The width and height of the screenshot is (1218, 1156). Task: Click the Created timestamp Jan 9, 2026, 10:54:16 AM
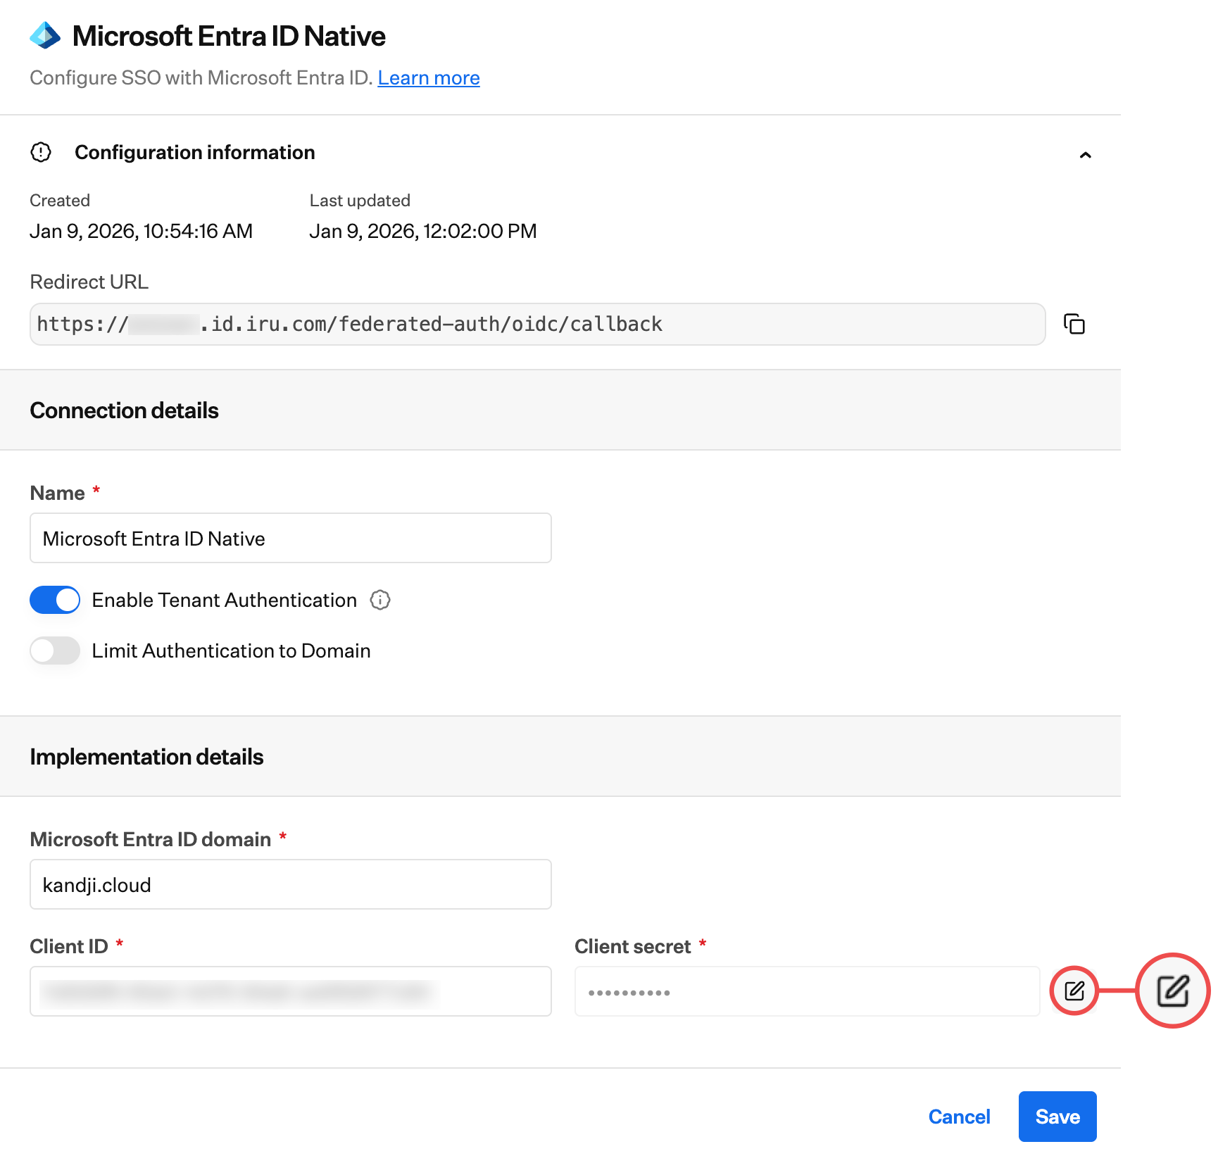coord(141,231)
